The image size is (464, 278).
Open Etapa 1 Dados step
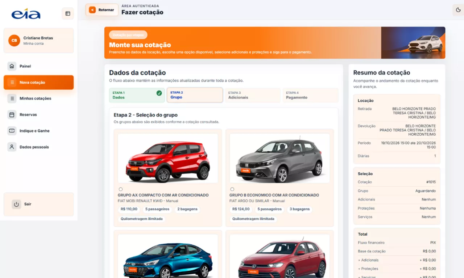point(137,95)
